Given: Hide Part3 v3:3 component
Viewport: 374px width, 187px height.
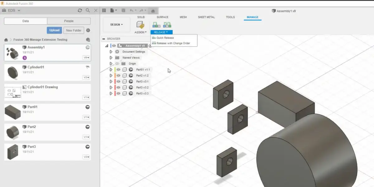Looking at the screenshot, I should pos(118,93).
